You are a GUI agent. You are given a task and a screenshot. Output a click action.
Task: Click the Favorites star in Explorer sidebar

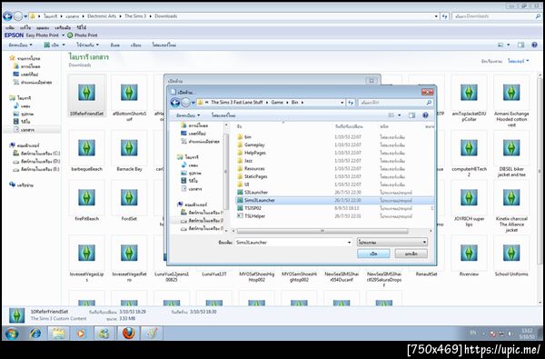click(x=12, y=58)
